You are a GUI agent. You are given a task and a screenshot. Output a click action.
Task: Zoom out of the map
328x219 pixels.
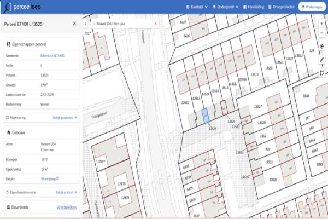click(x=322, y=33)
